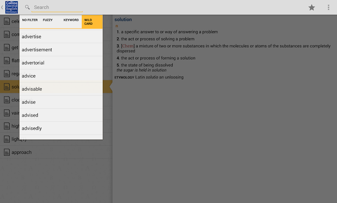Tap the document icon beside 'light(1)'
337x203 pixels.
7,139
